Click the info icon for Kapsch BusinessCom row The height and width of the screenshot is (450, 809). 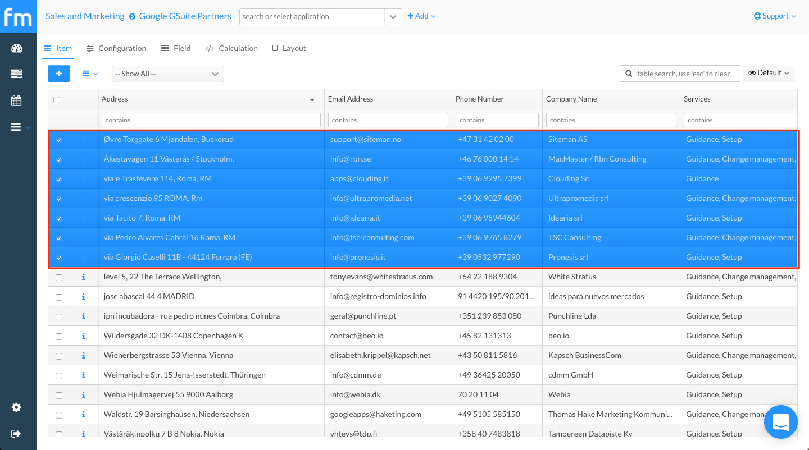84,355
